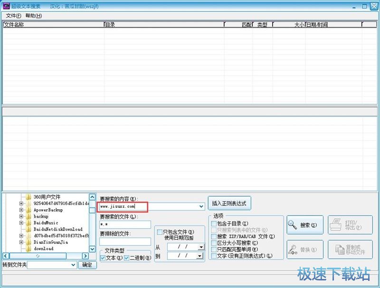The image size is (380, 288).
Task: Open the 从 date picker dropdown
Action: coord(201,247)
